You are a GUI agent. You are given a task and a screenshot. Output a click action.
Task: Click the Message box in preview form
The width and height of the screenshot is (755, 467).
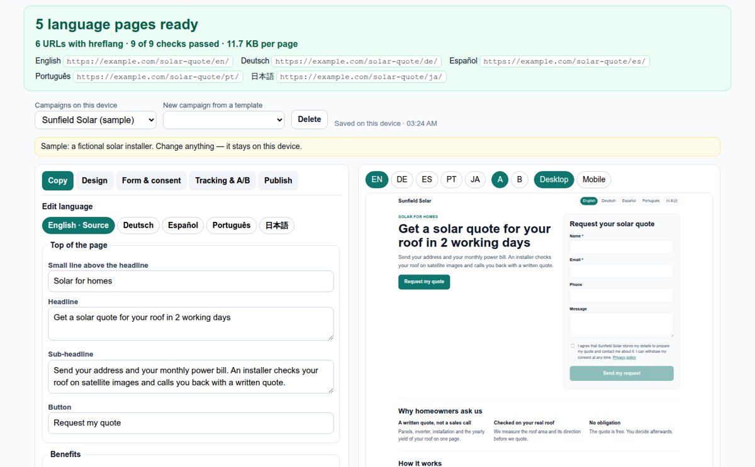622,325
